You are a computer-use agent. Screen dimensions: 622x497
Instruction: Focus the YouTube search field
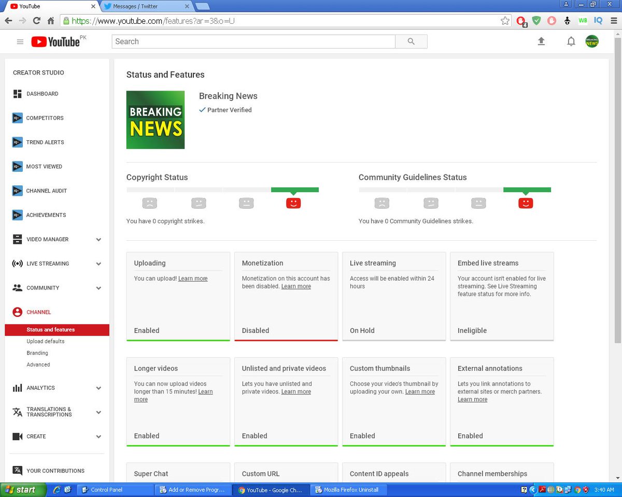tap(253, 41)
